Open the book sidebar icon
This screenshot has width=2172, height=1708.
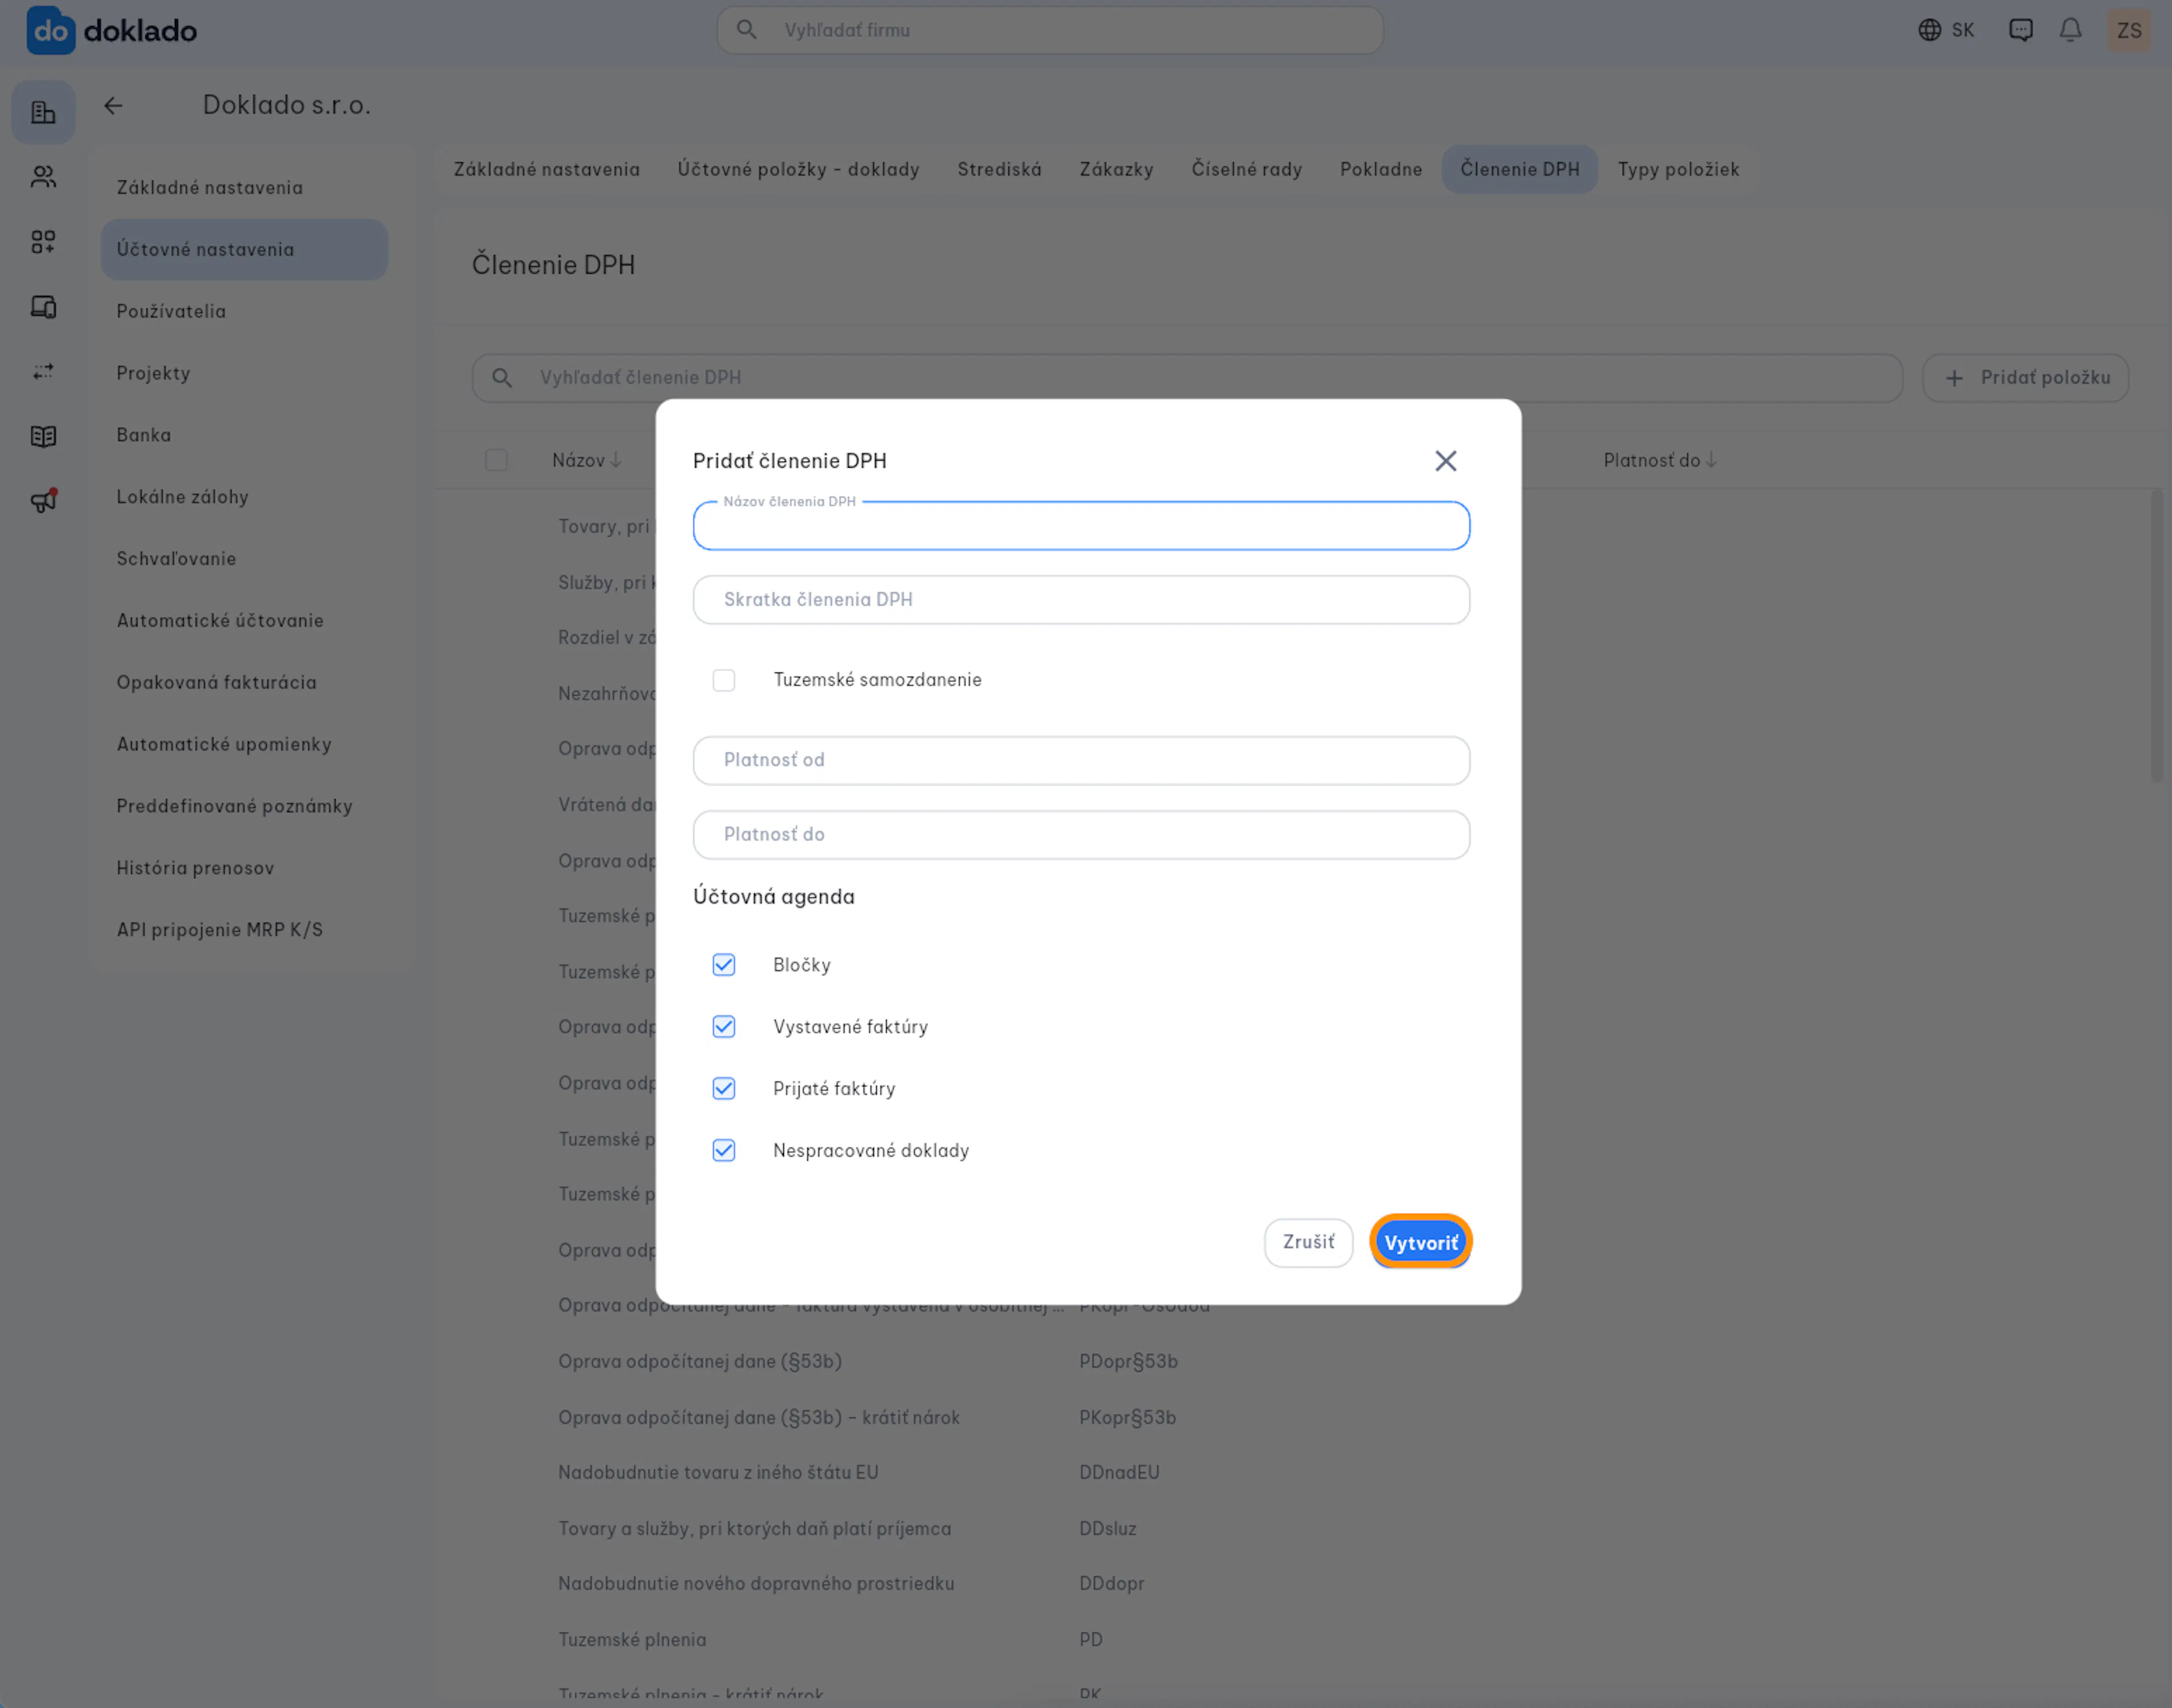[x=43, y=436]
